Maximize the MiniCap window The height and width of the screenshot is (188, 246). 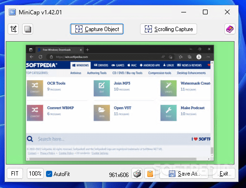[205, 12]
